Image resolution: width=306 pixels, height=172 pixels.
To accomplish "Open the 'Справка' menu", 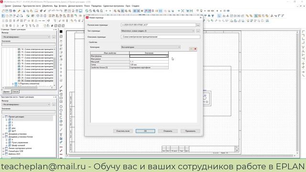I will point(135,6).
